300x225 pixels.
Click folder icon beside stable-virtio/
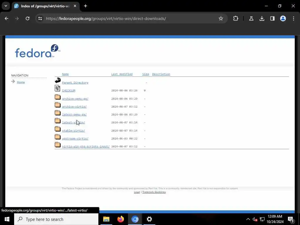[58, 129]
